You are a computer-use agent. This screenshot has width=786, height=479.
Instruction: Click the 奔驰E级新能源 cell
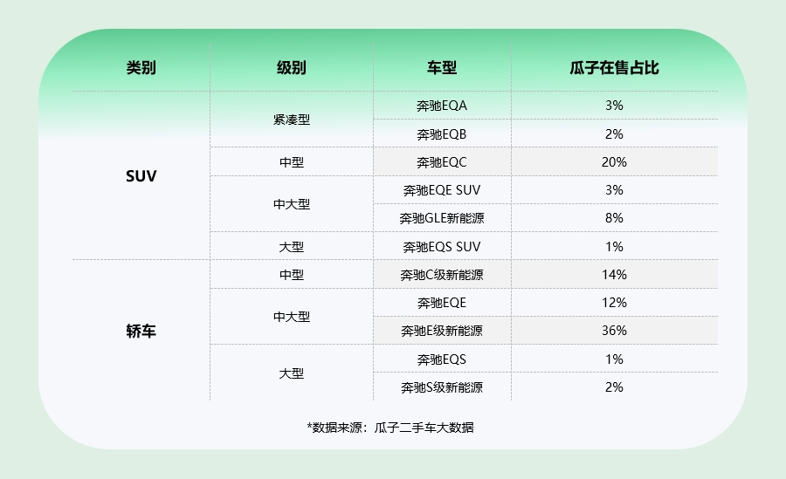click(442, 331)
